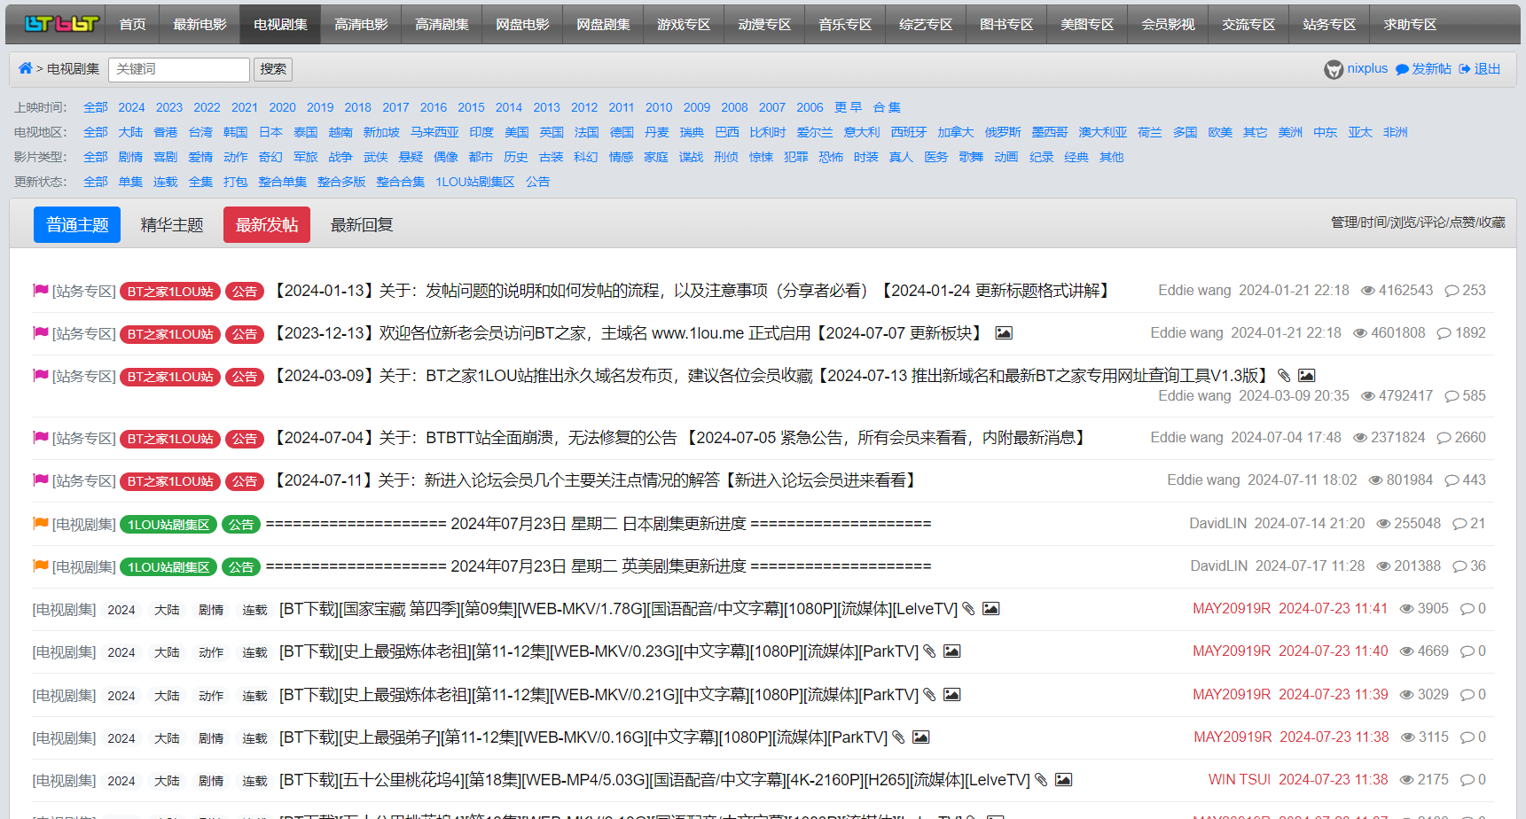The height and width of the screenshot is (819, 1526).
Task: Click 管理/时间/浏览/评论/点赞/收藏 sort text
Action: (x=1418, y=222)
